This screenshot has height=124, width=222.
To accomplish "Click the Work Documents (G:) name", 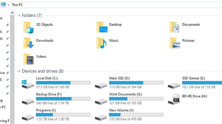I will pos(126,94).
